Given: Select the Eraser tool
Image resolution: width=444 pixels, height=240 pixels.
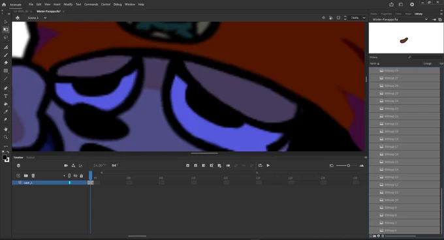Looking at the screenshot, I should click(6, 63).
